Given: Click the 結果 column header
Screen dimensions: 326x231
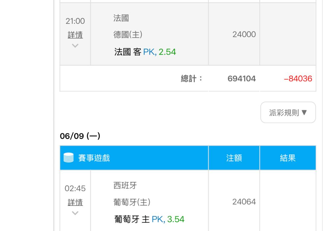Looking at the screenshot, I should tap(288, 158).
